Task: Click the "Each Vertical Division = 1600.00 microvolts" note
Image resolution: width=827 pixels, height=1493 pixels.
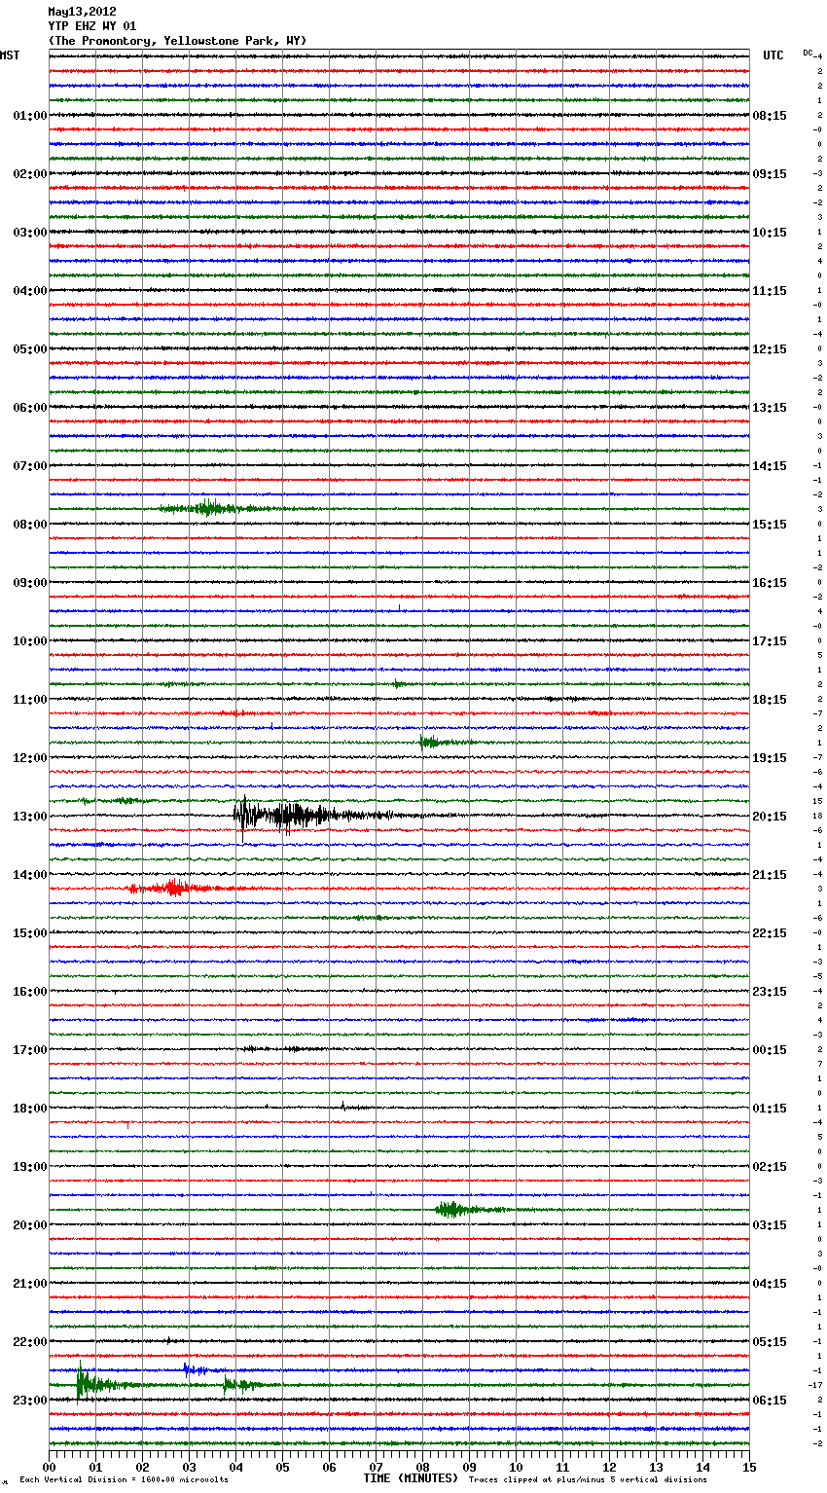Action: (124, 1479)
